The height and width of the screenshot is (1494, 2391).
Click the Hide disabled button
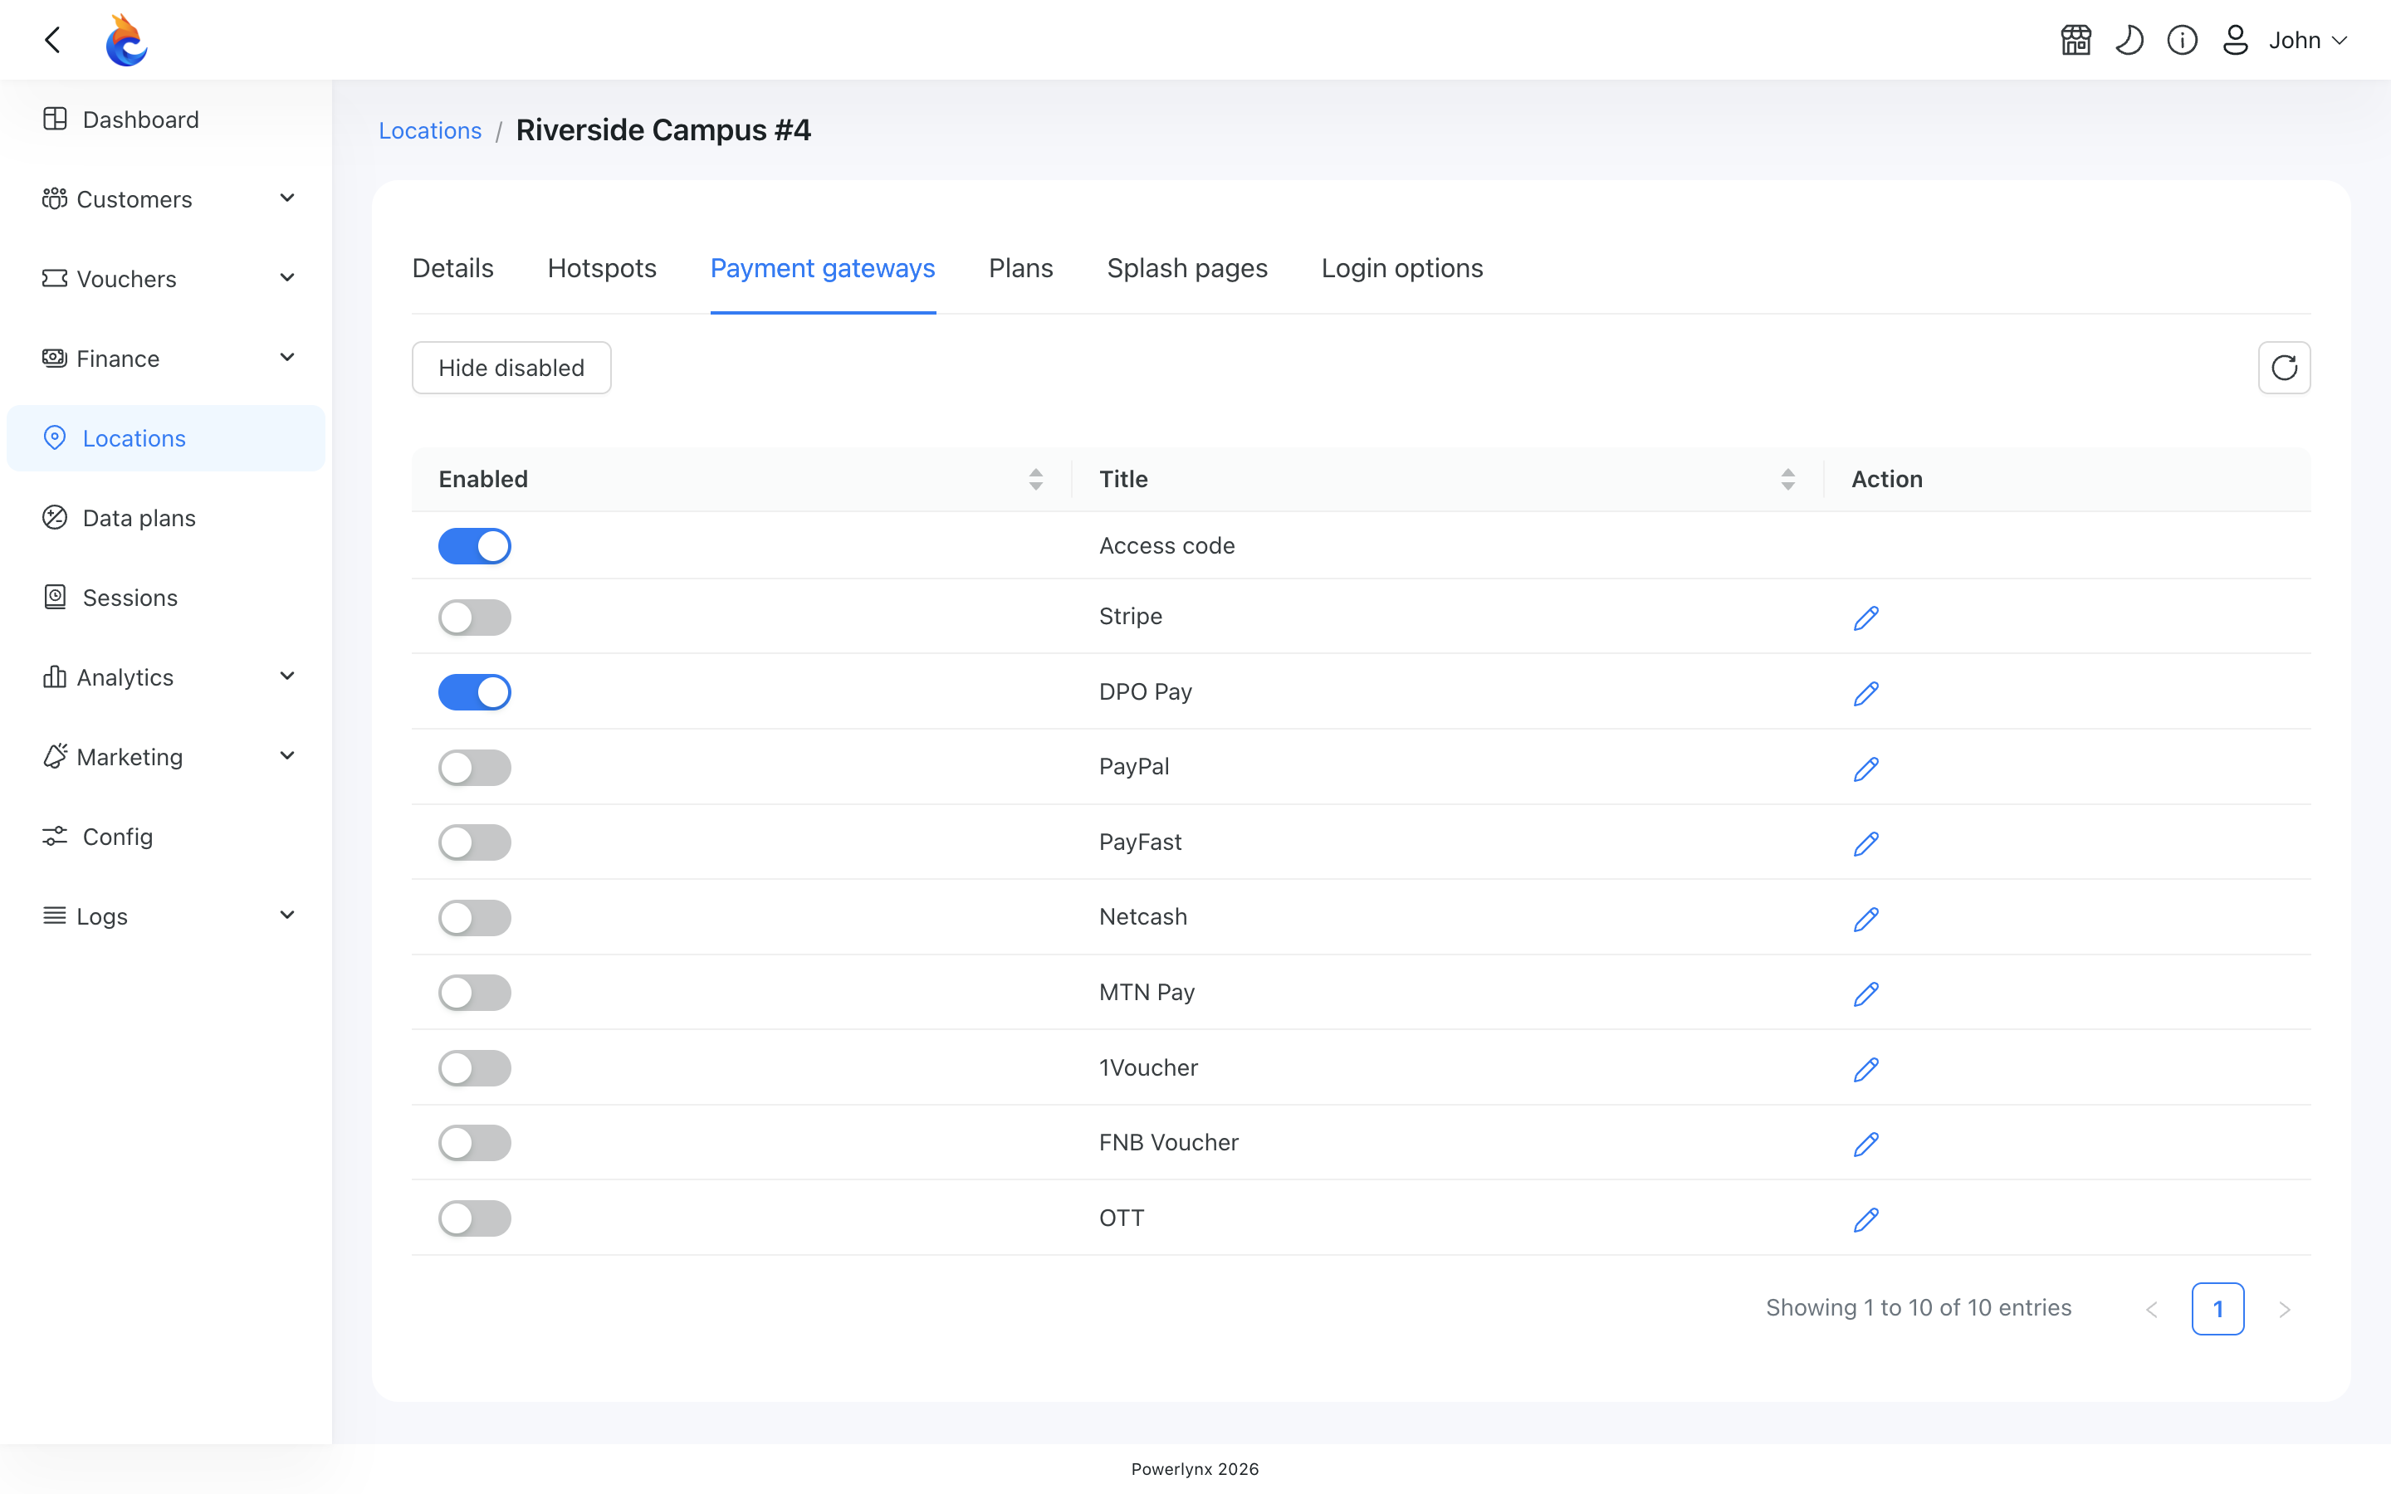[x=511, y=368]
